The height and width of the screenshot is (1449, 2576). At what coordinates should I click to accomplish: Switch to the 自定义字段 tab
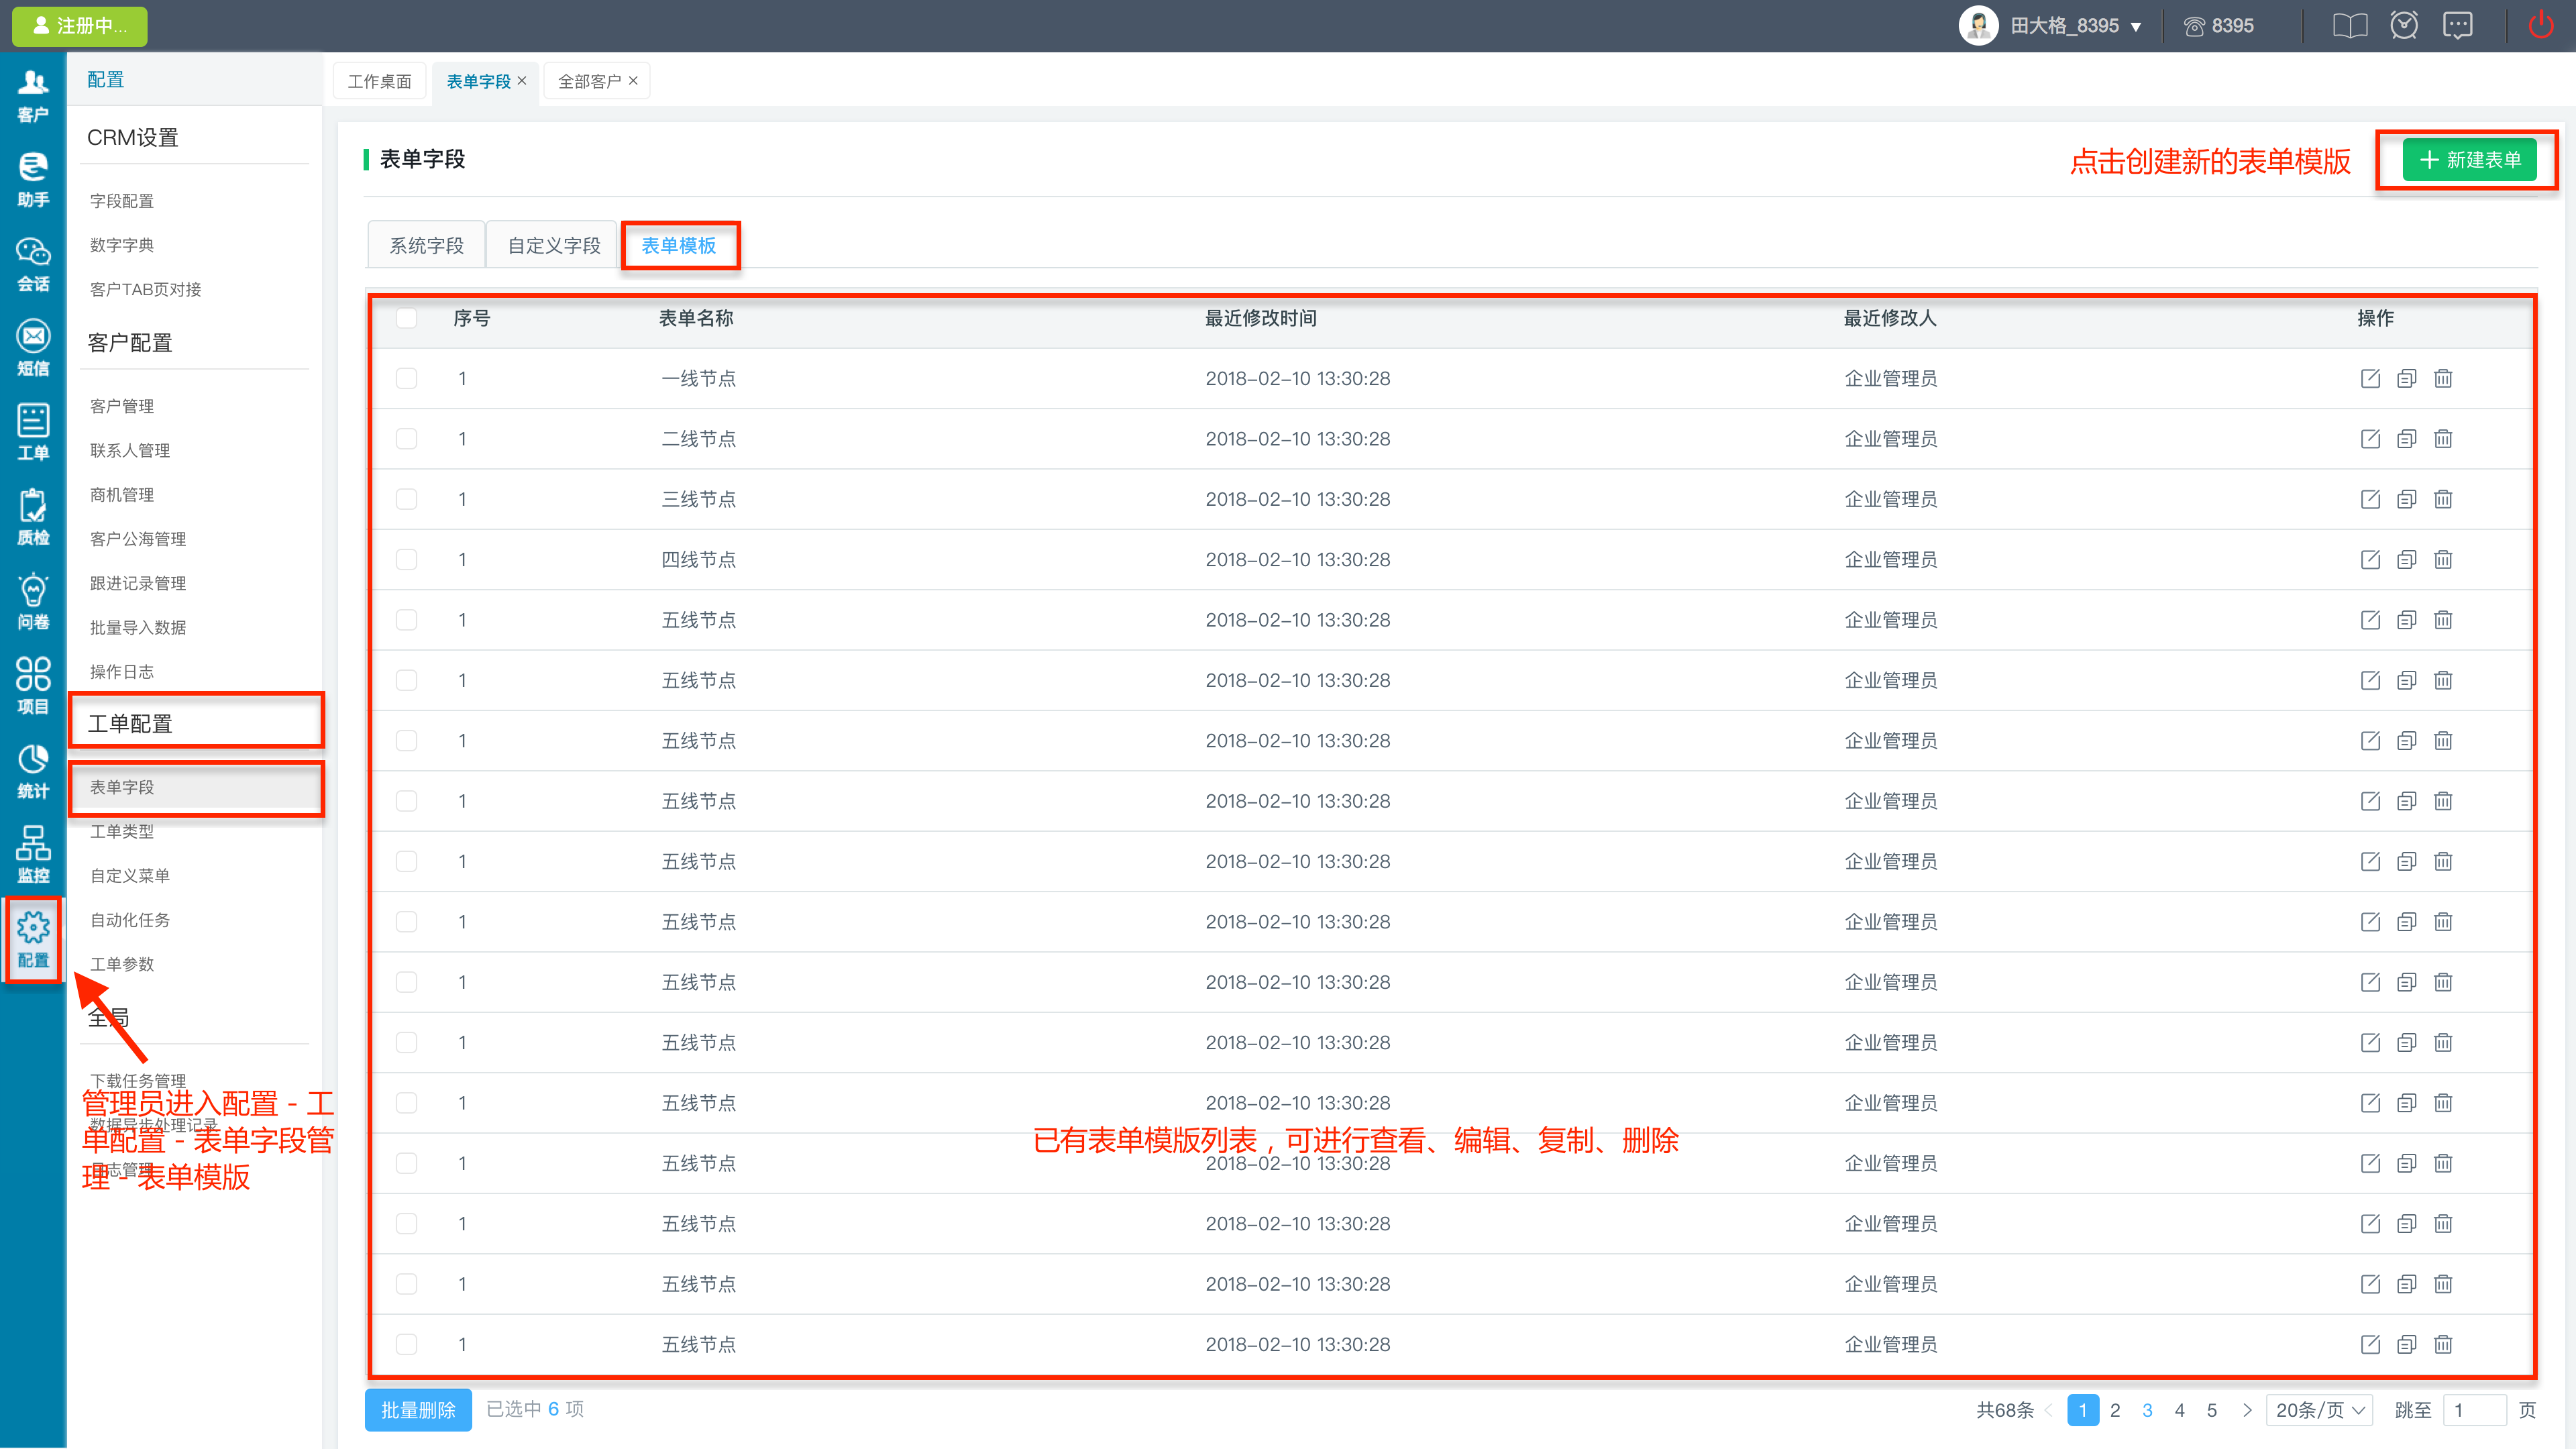tap(554, 245)
